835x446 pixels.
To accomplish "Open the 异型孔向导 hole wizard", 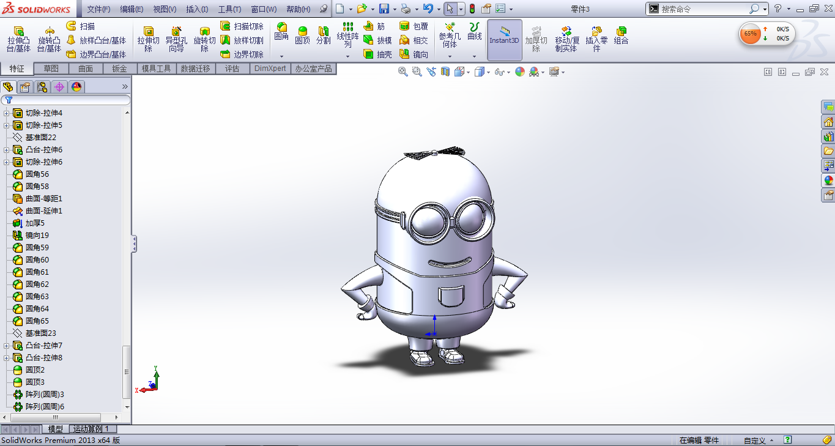I will tap(176, 39).
